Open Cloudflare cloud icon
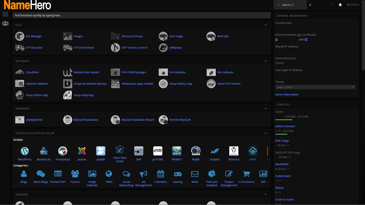This screenshot has width=365, height=205. (x=20, y=72)
